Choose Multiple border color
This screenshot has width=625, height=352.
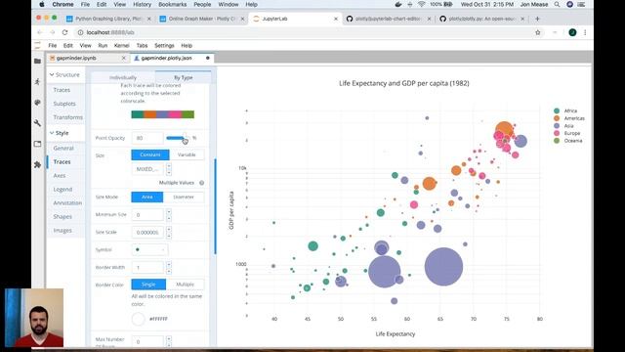(x=185, y=285)
